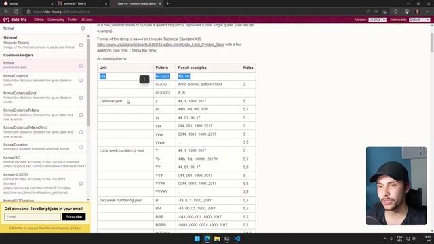Close the date-fns browser tab
Image resolution: width=434 pixels, height=244 pixels.
click(x=160, y=3)
